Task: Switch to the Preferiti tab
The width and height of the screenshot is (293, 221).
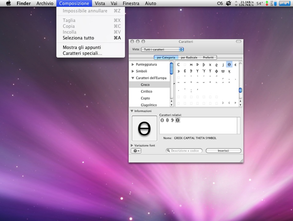Action: tap(208, 57)
